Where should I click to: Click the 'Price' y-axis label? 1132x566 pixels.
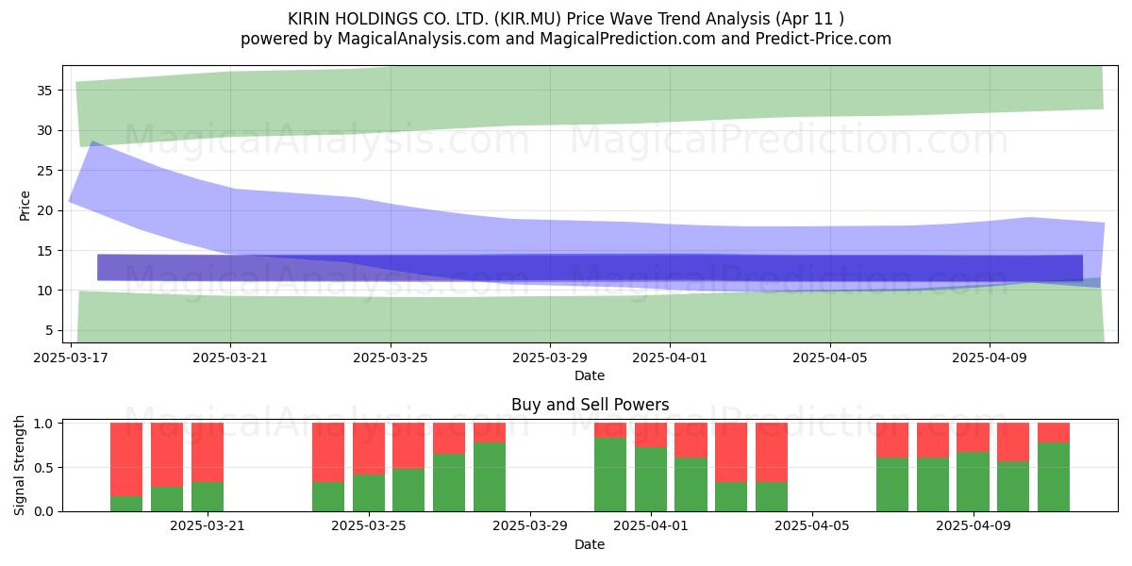25,205
